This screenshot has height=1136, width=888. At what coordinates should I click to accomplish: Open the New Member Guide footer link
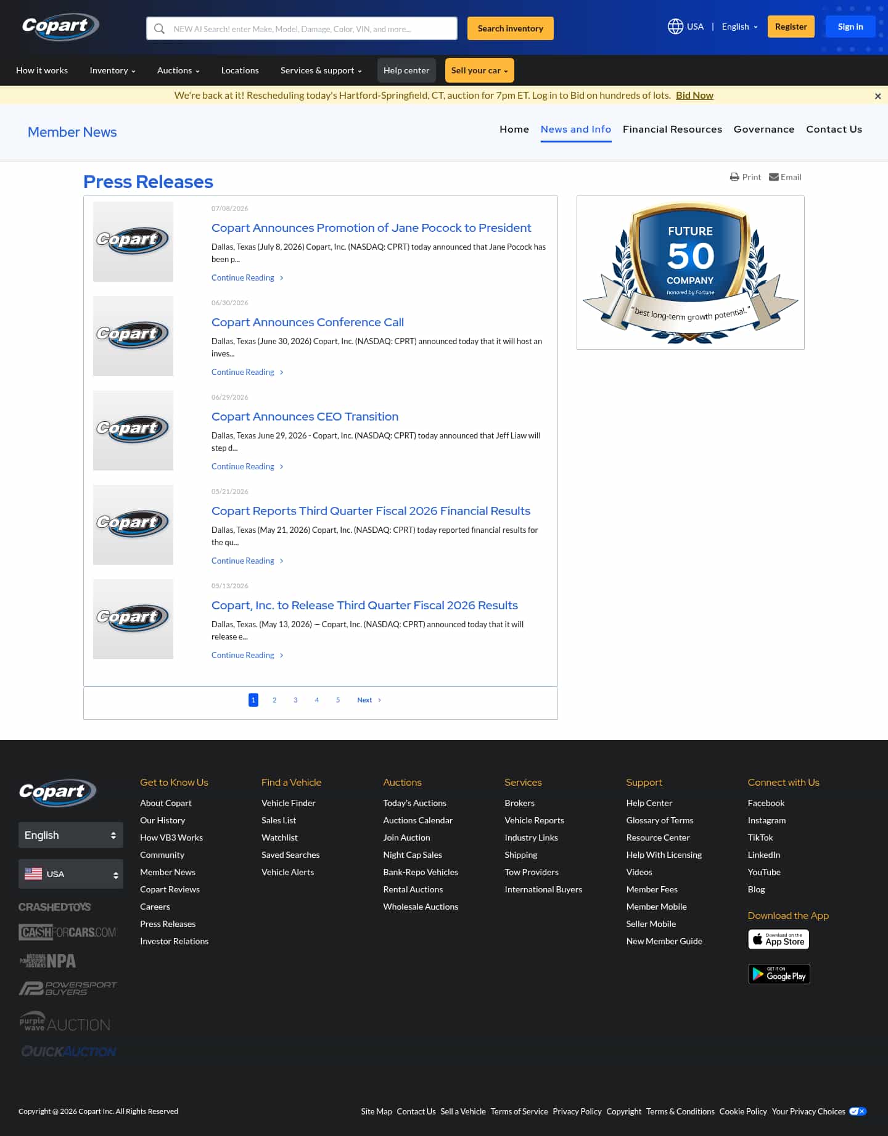click(x=664, y=941)
